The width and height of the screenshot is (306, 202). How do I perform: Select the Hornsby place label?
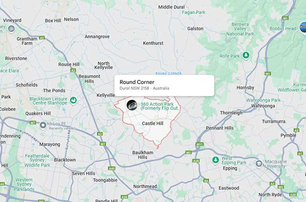[245, 88]
